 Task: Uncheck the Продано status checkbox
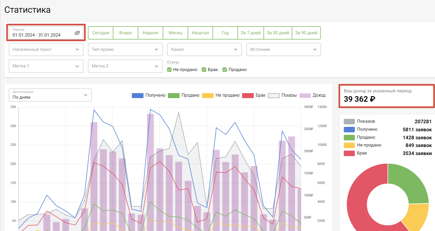point(225,70)
